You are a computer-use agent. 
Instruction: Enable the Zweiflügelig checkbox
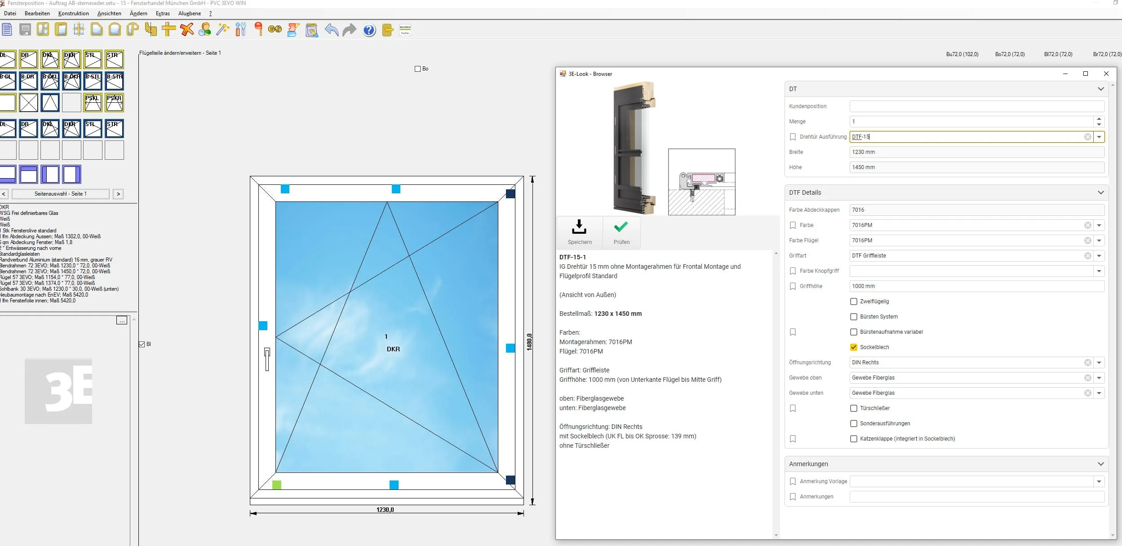coord(853,301)
